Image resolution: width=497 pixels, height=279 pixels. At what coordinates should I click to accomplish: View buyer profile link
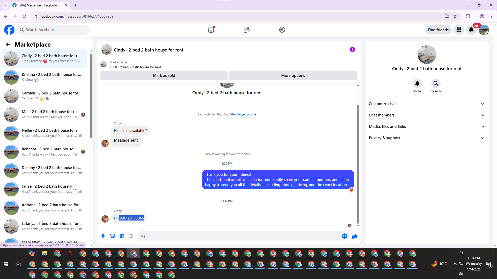[x=243, y=114]
